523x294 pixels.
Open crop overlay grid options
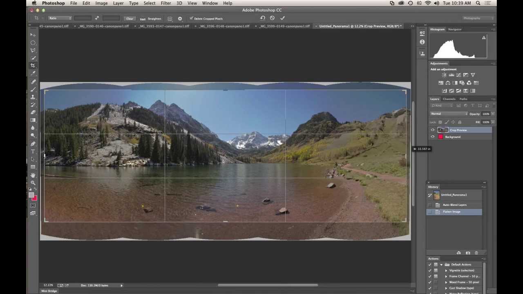point(170,18)
